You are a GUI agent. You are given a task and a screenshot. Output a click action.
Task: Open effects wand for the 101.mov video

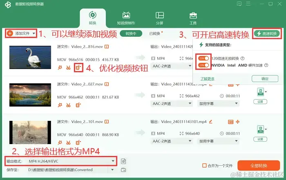[60, 142]
